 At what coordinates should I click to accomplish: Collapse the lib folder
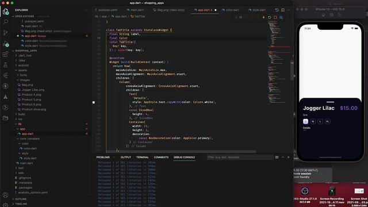coord(20,124)
